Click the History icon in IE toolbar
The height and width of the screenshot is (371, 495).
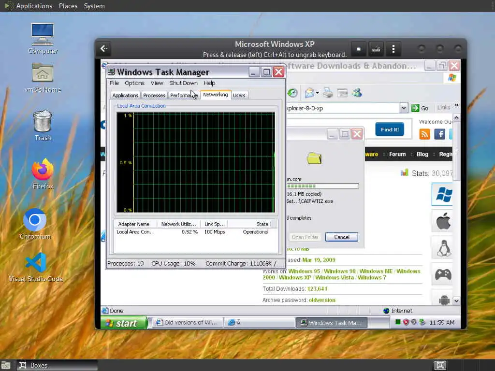tap(292, 93)
